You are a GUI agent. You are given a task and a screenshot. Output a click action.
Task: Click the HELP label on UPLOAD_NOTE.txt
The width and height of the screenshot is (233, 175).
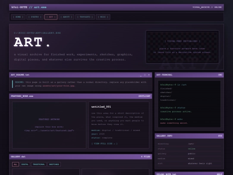tap(220, 174)
